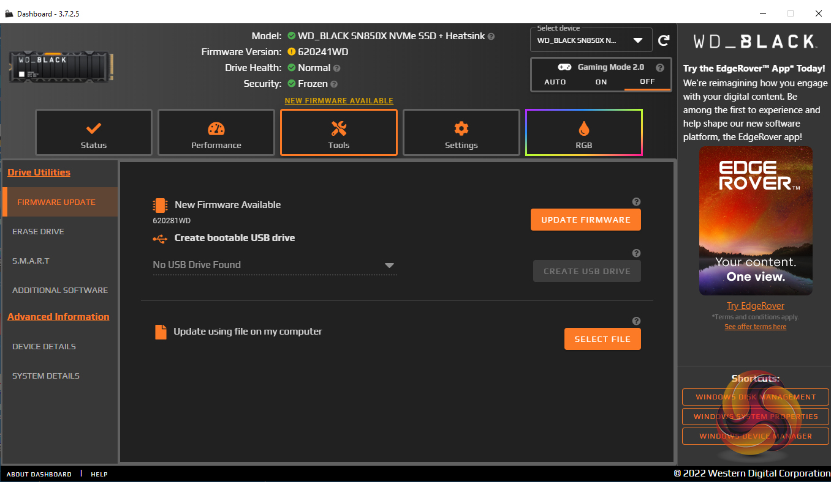Click the SELECT FILE button

coord(602,339)
